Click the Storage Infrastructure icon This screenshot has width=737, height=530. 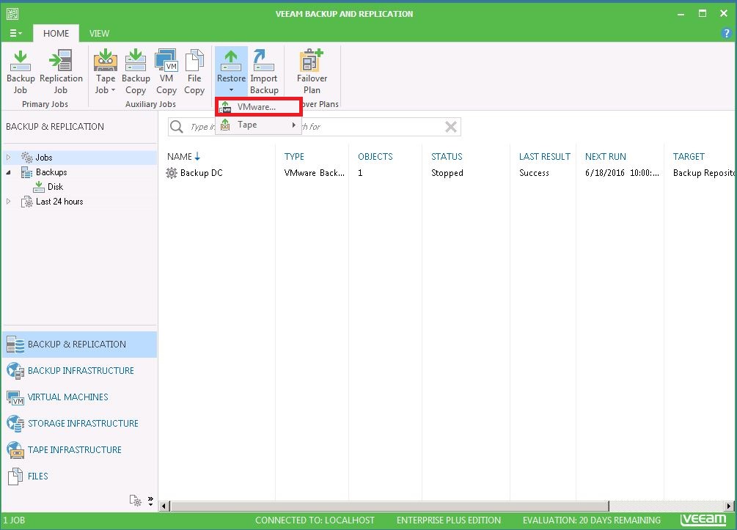pos(15,424)
